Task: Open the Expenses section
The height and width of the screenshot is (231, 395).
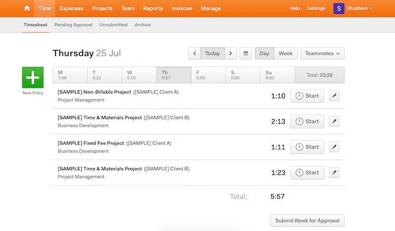Action: [71, 8]
